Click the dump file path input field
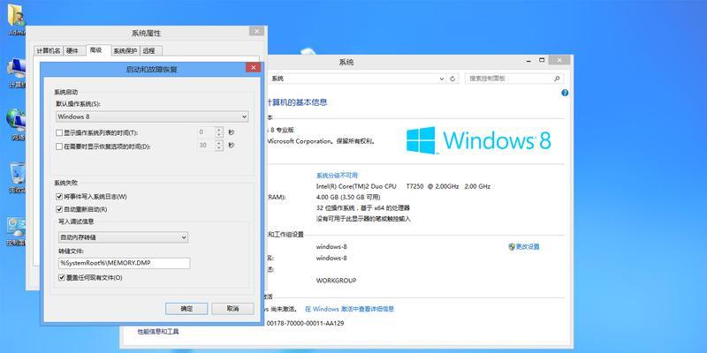 click(x=124, y=263)
